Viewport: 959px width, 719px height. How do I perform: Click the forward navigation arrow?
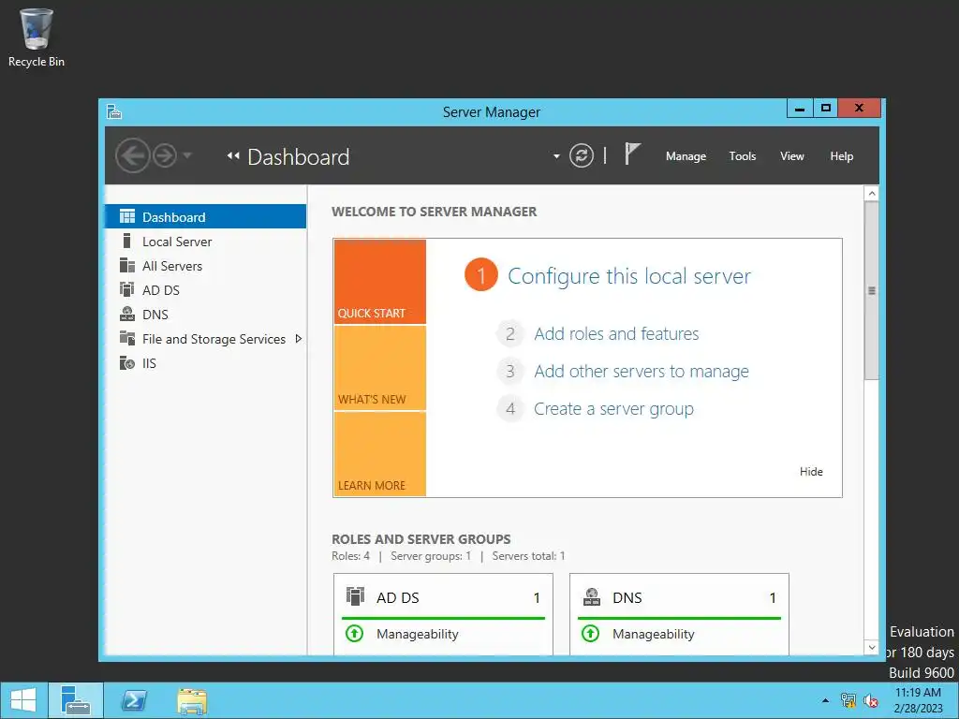coord(165,156)
